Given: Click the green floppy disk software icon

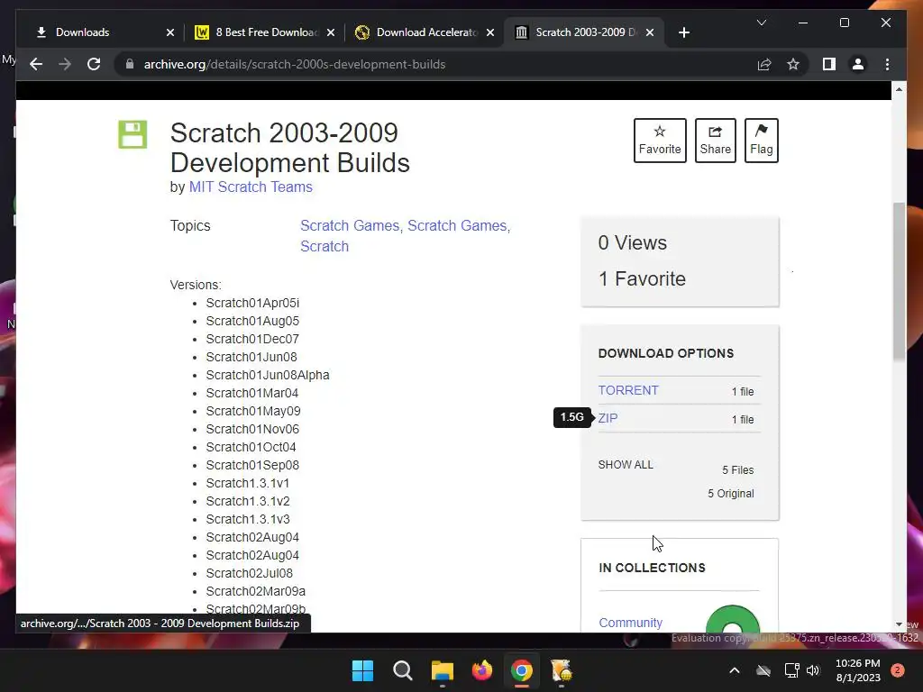Looking at the screenshot, I should pos(133,134).
